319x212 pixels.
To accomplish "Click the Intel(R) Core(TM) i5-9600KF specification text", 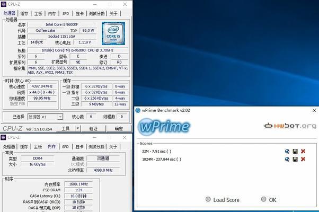I will [x=78, y=50].
